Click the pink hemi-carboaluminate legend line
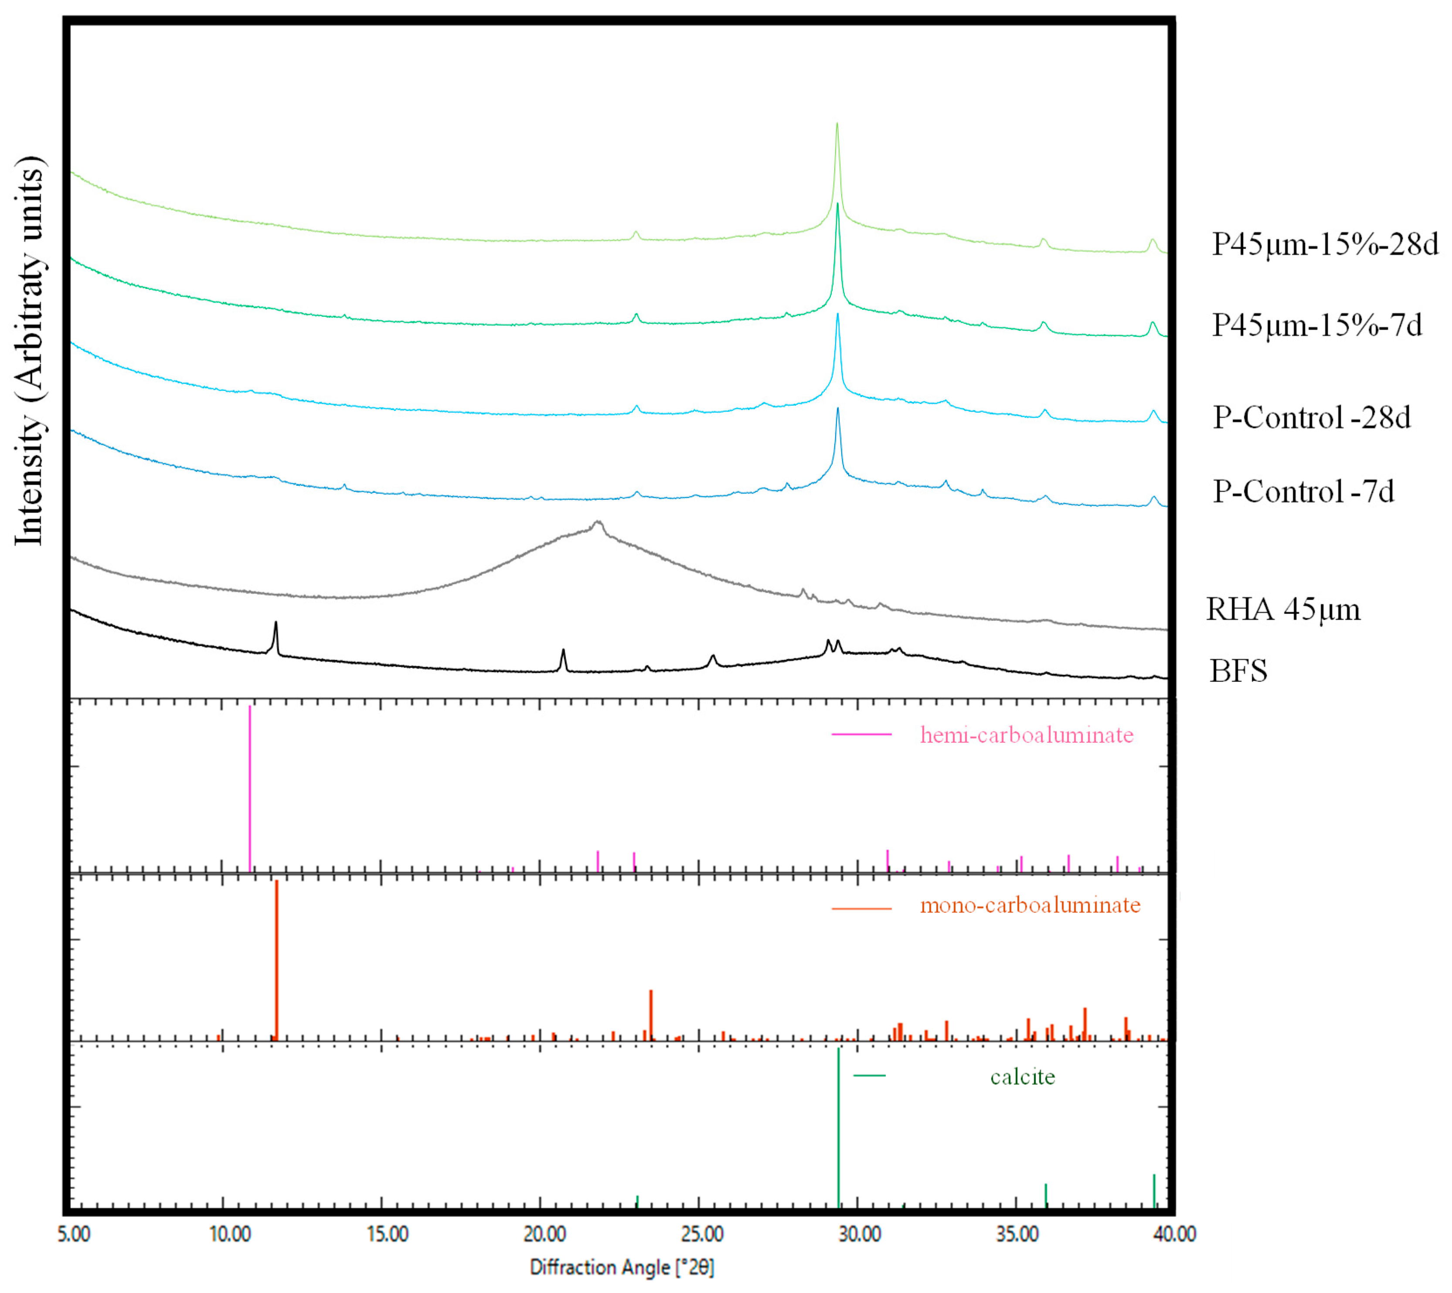Screen dimensions: 1452x1293 click(x=861, y=735)
